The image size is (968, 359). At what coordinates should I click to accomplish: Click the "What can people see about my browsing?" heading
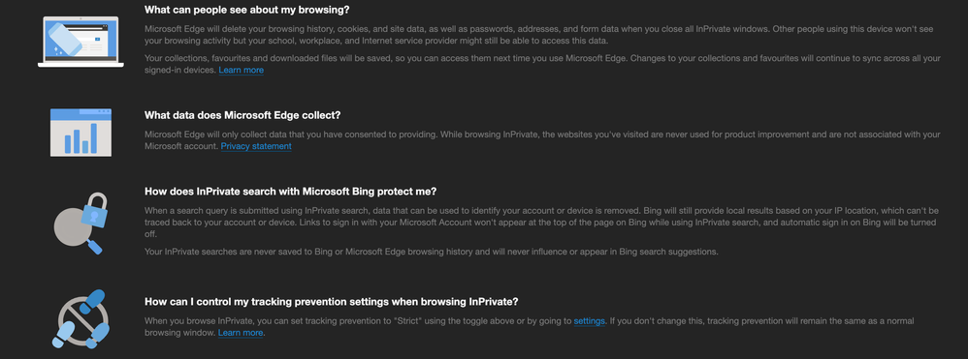[247, 10]
